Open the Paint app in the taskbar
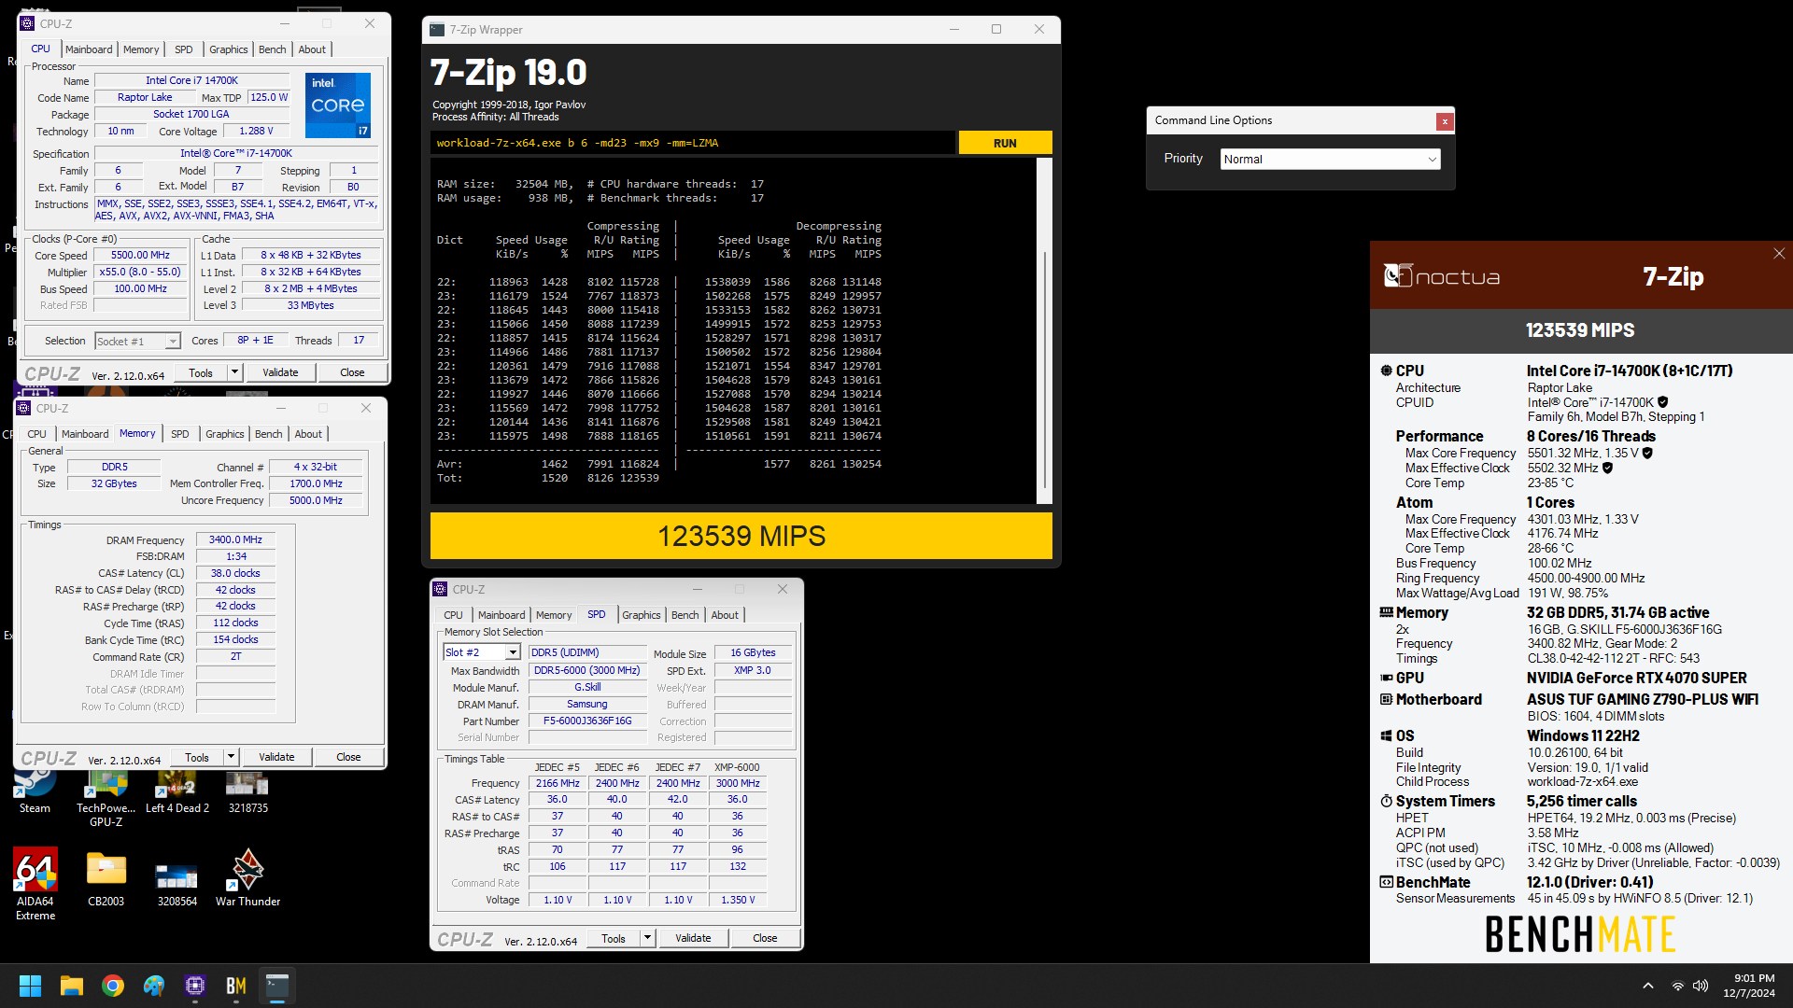The width and height of the screenshot is (1793, 1008). tap(154, 986)
